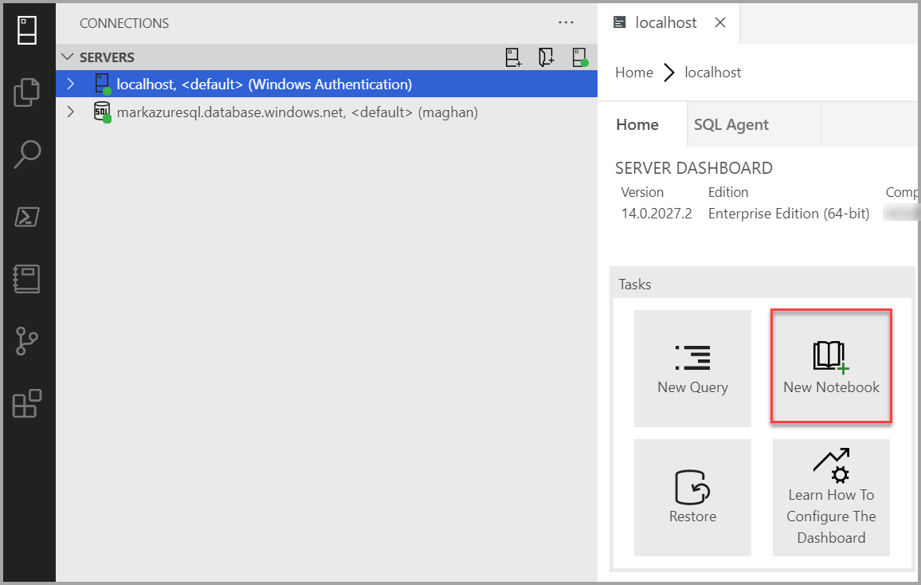921x585 pixels.
Task: Select the Home dashboard tab
Action: click(637, 124)
